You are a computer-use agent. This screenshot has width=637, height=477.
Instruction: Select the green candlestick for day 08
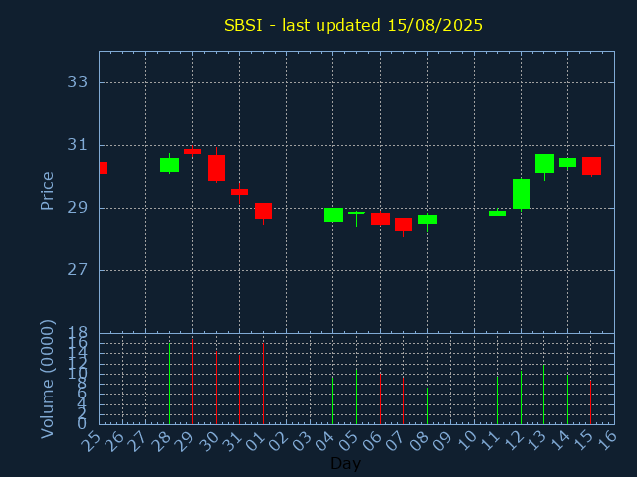click(427, 219)
